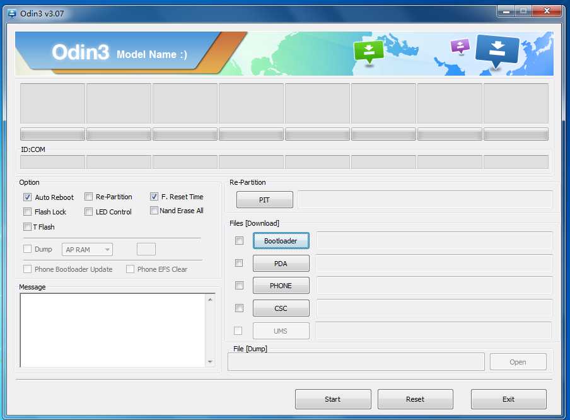Click the UMS file button

[x=281, y=330]
